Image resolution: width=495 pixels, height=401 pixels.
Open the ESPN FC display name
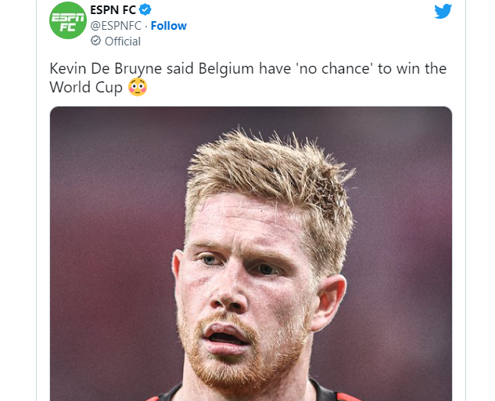point(113,10)
